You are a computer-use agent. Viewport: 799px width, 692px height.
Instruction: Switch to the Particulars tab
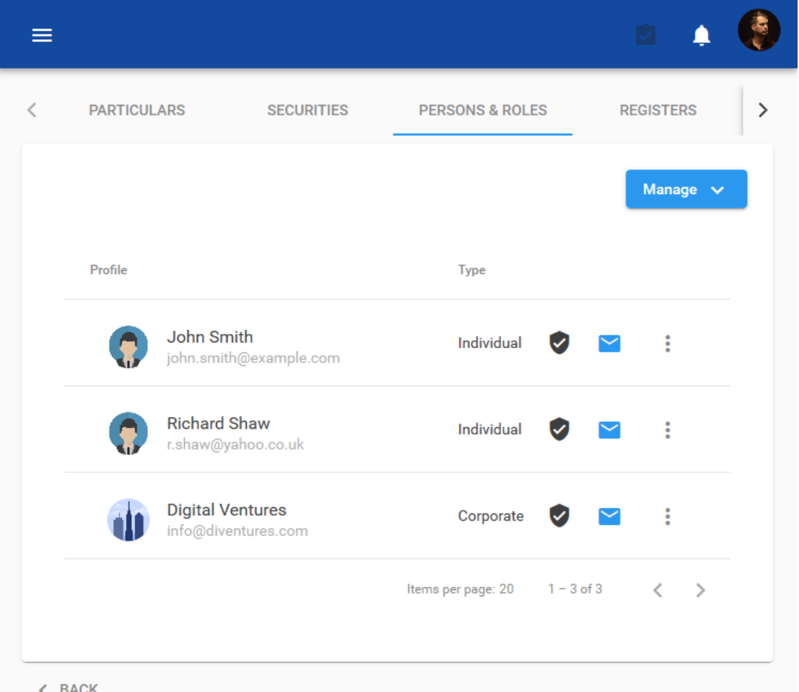point(136,110)
